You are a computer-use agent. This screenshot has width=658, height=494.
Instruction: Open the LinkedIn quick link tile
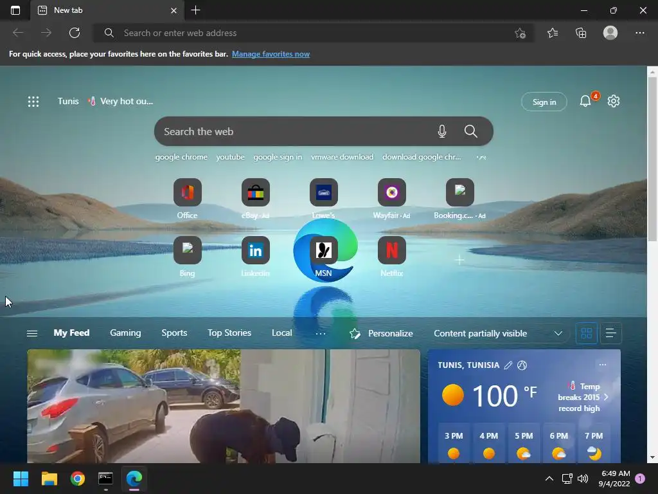[x=255, y=250]
